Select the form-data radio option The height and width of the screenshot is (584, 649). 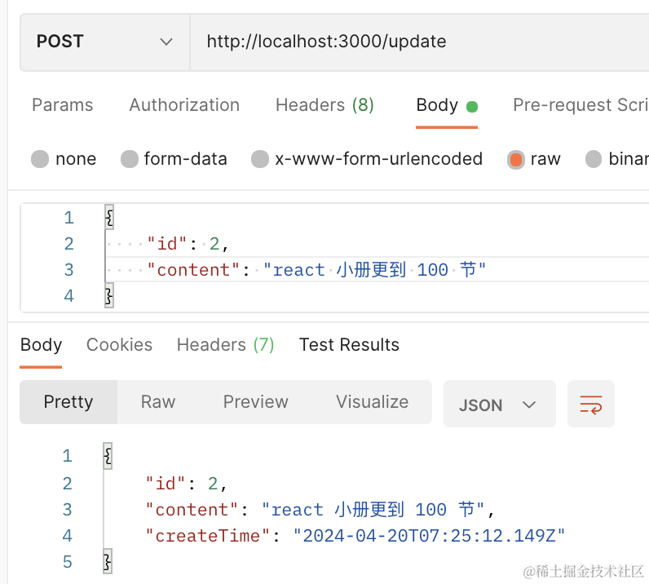[x=129, y=159]
